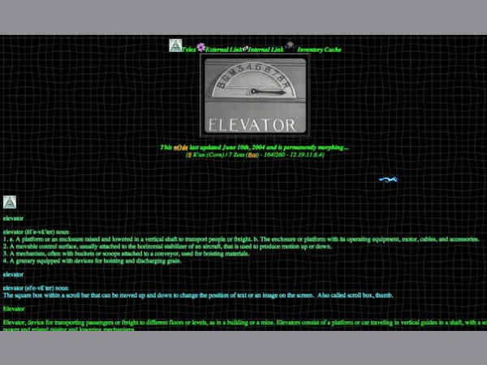Click the capitalized yellow "Elevator" heading
The image size is (487, 365).
point(14,308)
